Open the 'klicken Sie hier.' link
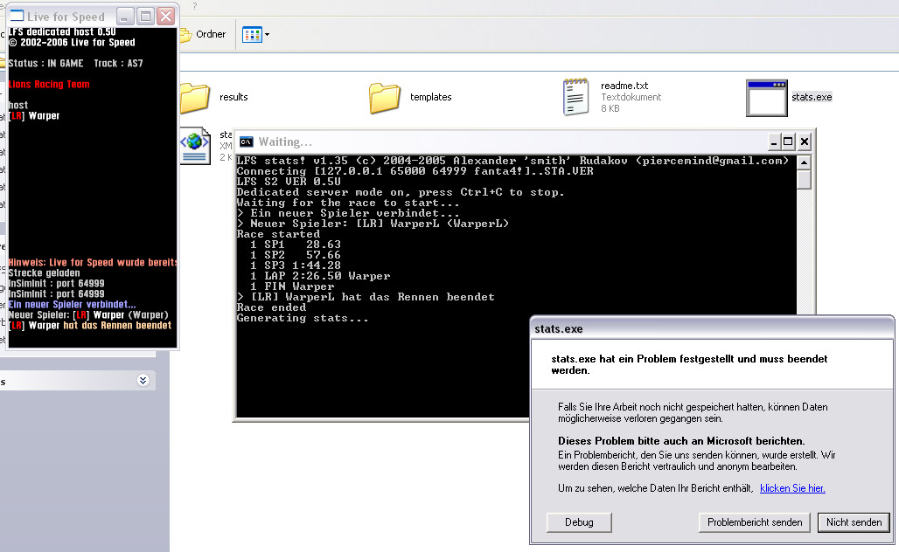Screen dimensions: 899x552 click(792, 488)
